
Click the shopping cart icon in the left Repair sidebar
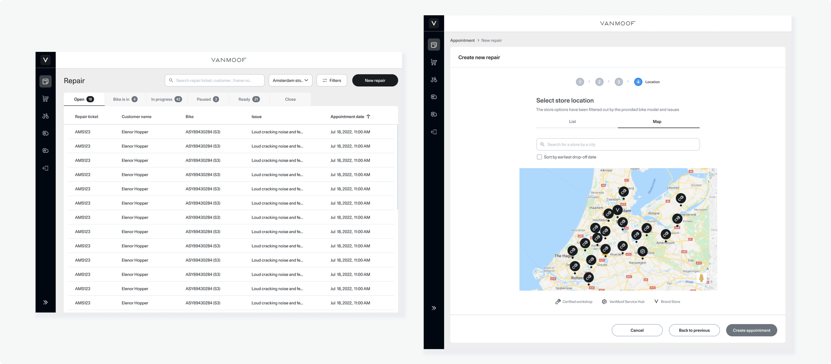click(x=46, y=99)
